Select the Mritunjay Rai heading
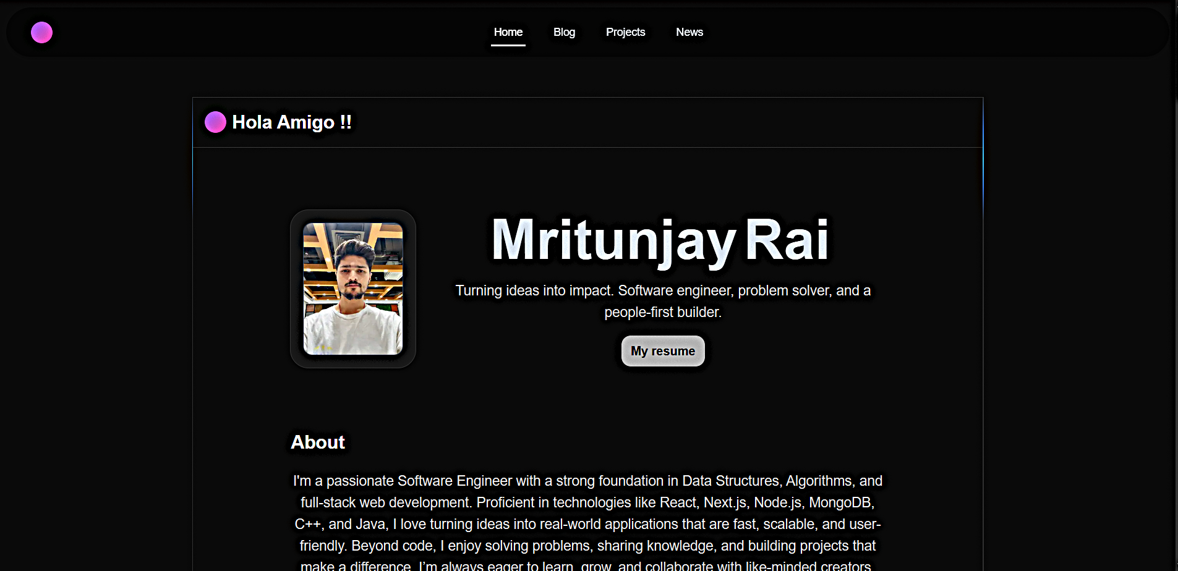This screenshot has height=571, width=1178. pyautogui.click(x=659, y=241)
